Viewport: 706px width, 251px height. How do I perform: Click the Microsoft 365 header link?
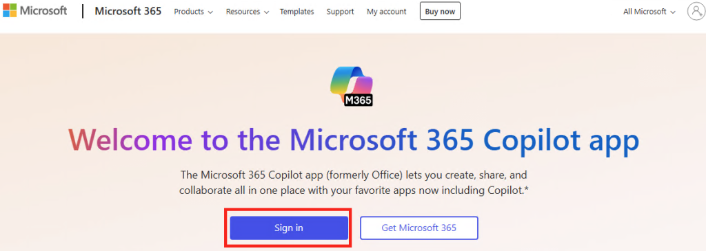(x=128, y=11)
